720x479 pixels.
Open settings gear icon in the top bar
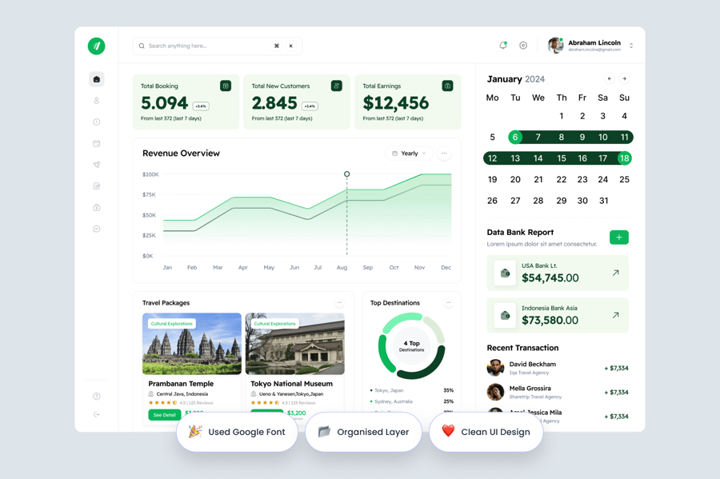click(523, 46)
